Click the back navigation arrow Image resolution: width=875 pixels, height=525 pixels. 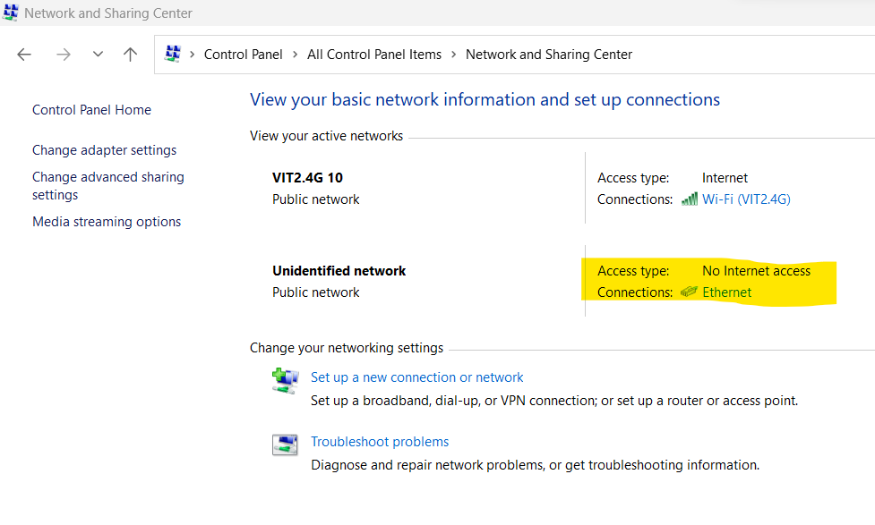24,55
